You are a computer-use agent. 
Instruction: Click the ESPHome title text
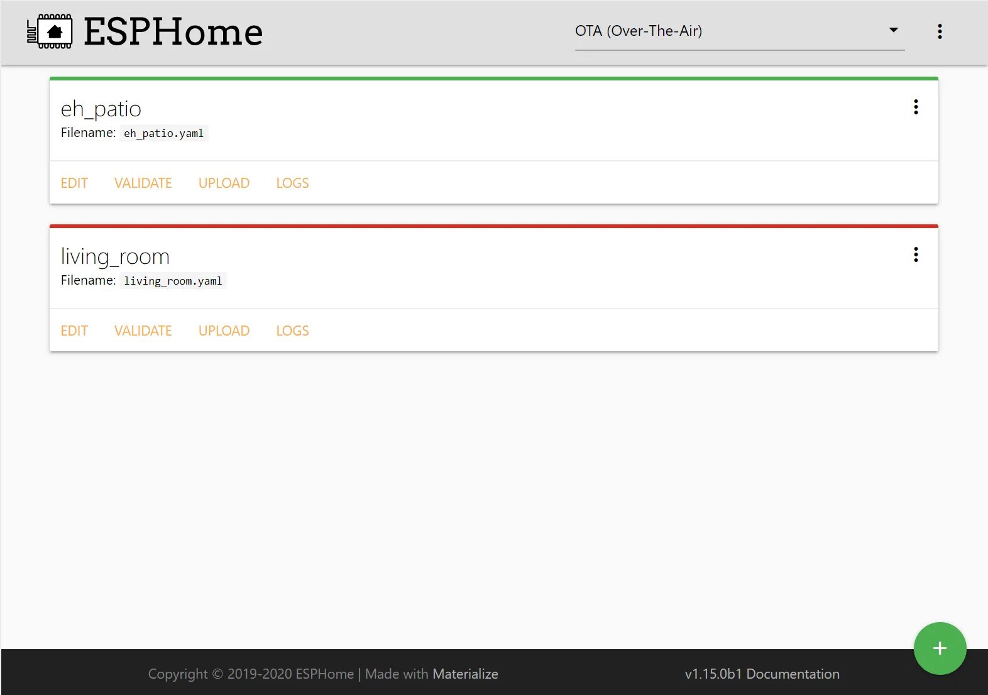(x=173, y=31)
